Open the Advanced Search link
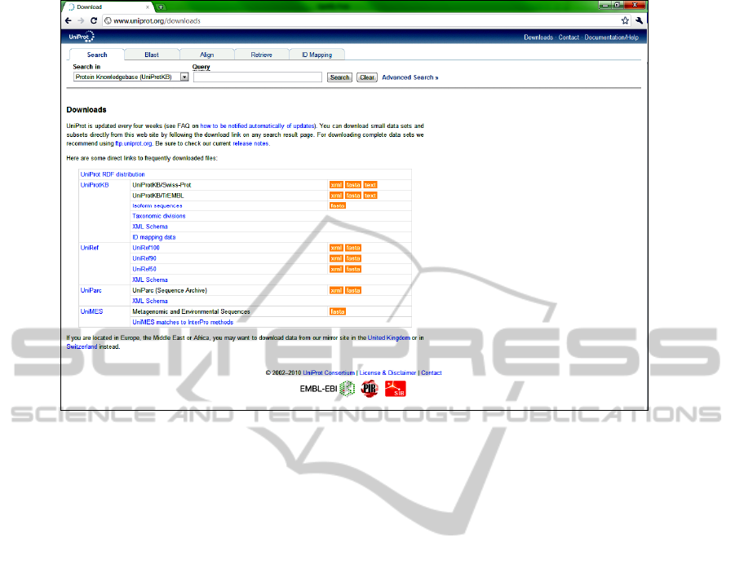Image resolution: width=735 pixels, height=564 pixels. coord(410,77)
